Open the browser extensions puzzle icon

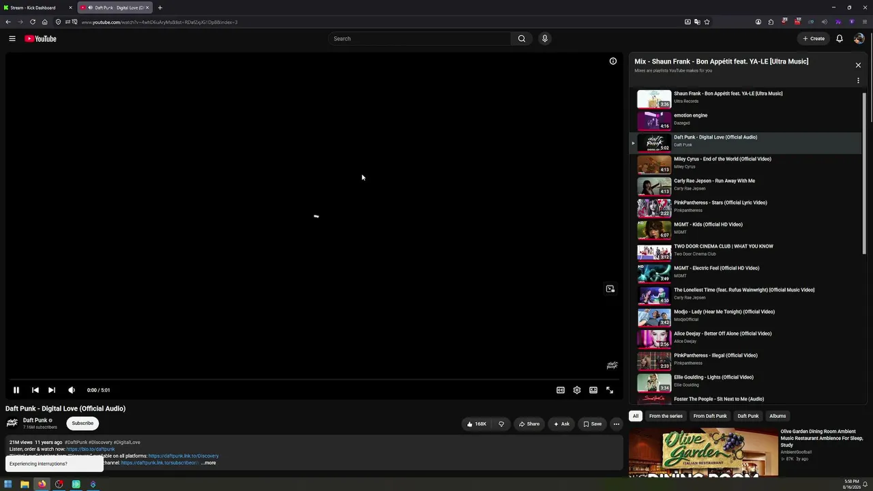tap(771, 22)
